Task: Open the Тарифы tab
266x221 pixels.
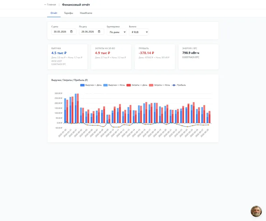Action: click(69, 13)
